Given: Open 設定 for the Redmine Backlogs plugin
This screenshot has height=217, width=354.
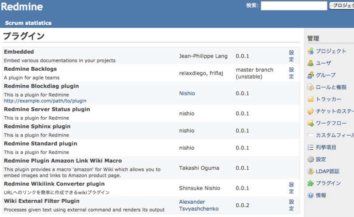Looking at the screenshot, I should [291, 73].
